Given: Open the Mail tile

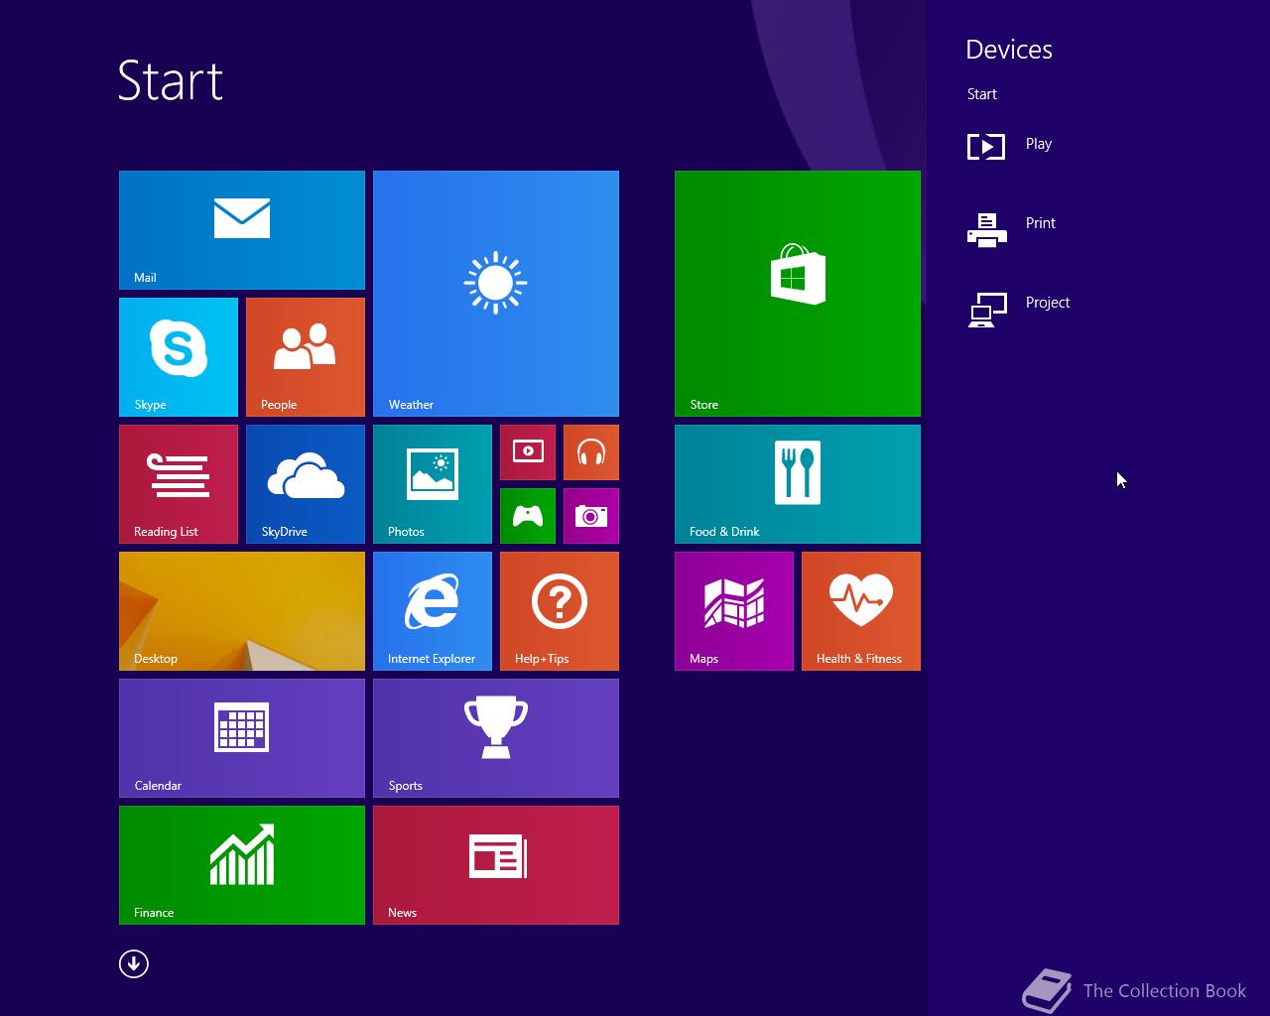Looking at the screenshot, I should pyautogui.click(x=242, y=230).
